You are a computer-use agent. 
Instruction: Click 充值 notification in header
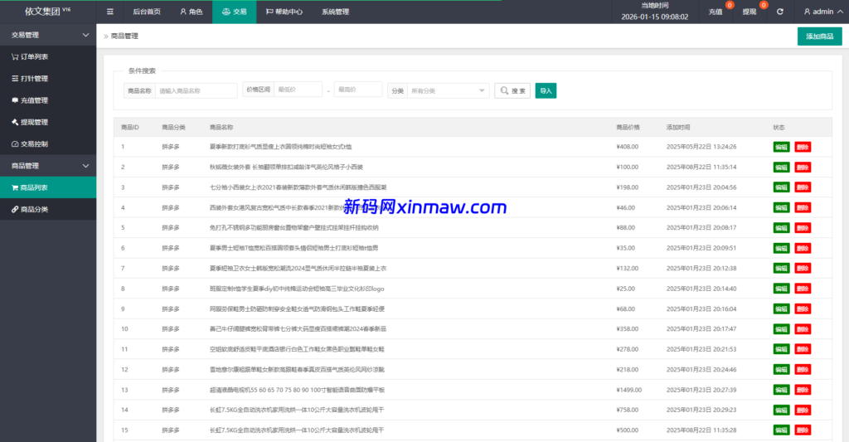pyautogui.click(x=716, y=12)
